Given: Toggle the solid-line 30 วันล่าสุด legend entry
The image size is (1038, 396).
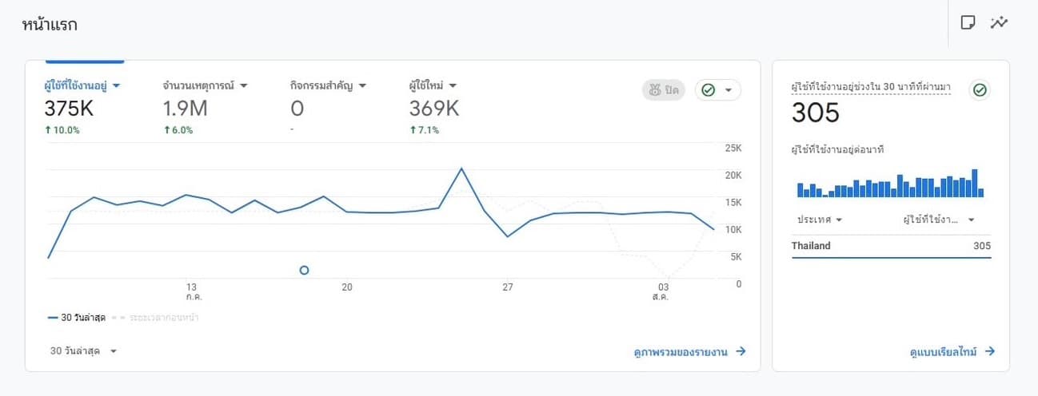Looking at the screenshot, I should coord(76,318).
